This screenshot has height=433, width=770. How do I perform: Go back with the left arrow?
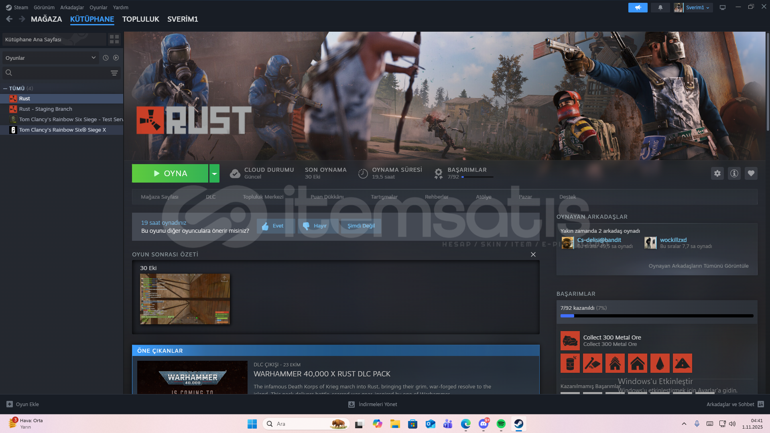10,19
